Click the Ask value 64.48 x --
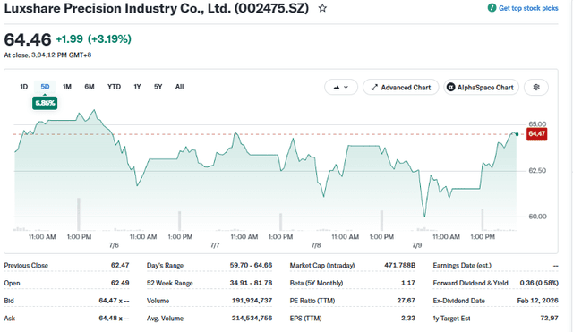The height and width of the screenshot is (332, 573). pyautogui.click(x=114, y=318)
